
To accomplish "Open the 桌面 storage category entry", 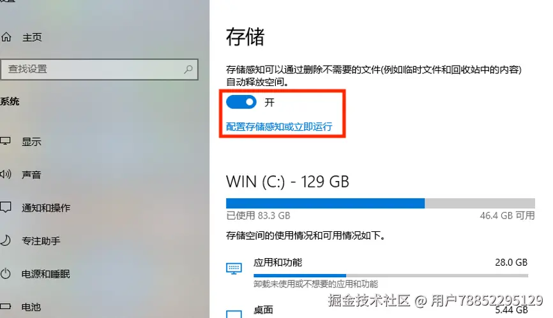I will (377, 310).
